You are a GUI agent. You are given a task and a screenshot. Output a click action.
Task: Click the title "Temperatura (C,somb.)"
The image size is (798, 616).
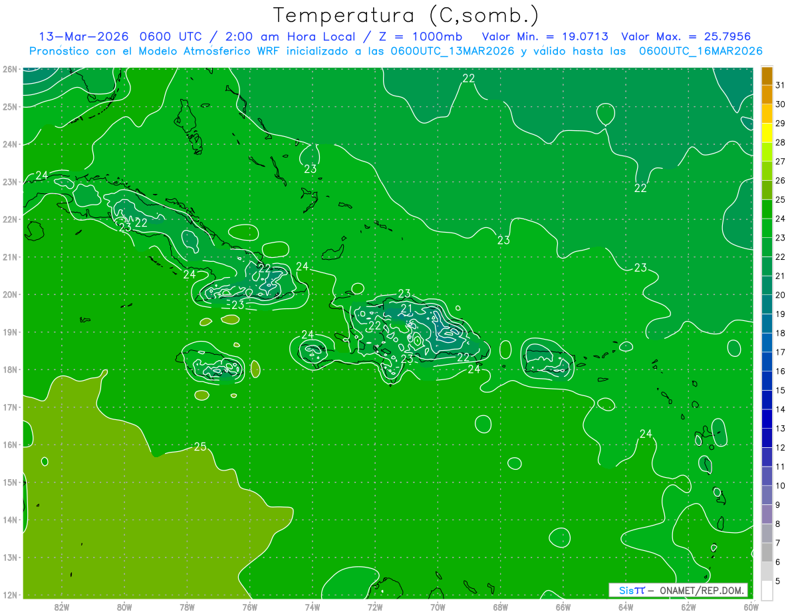coord(406,15)
